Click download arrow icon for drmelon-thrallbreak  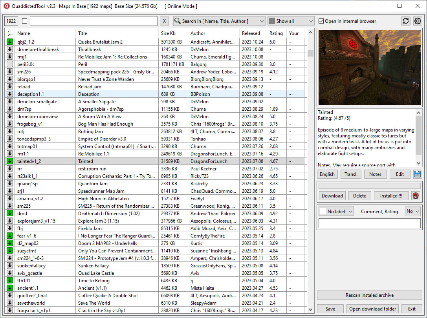point(10,49)
